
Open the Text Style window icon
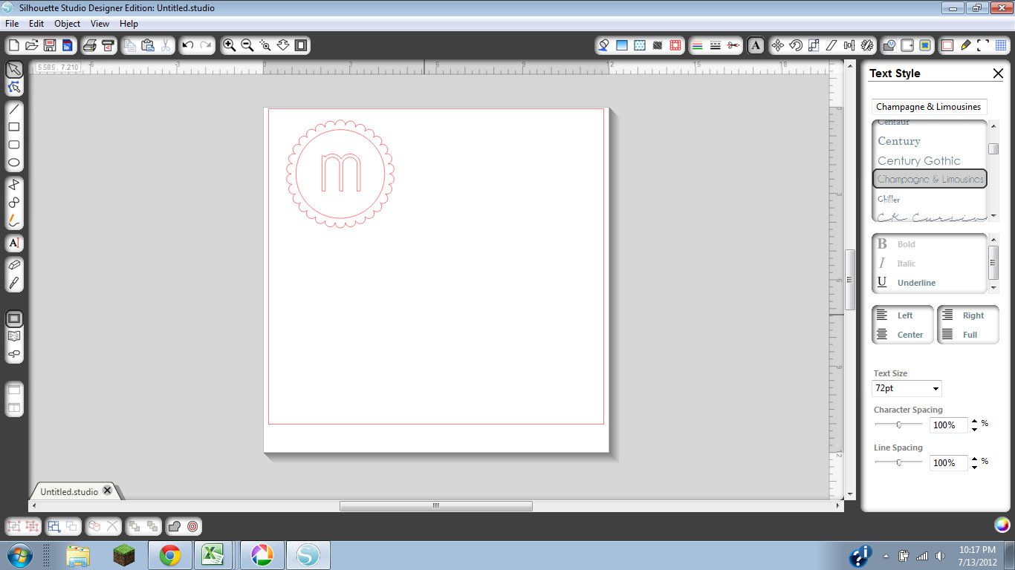point(756,45)
